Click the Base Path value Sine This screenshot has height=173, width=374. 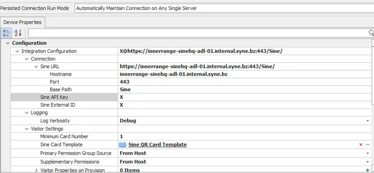point(125,89)
